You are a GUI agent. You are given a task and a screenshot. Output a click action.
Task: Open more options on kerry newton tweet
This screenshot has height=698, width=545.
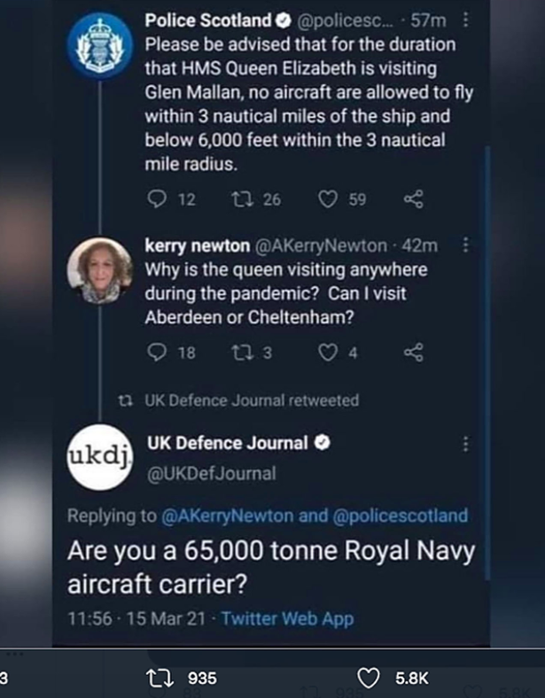tap(467, 245)
